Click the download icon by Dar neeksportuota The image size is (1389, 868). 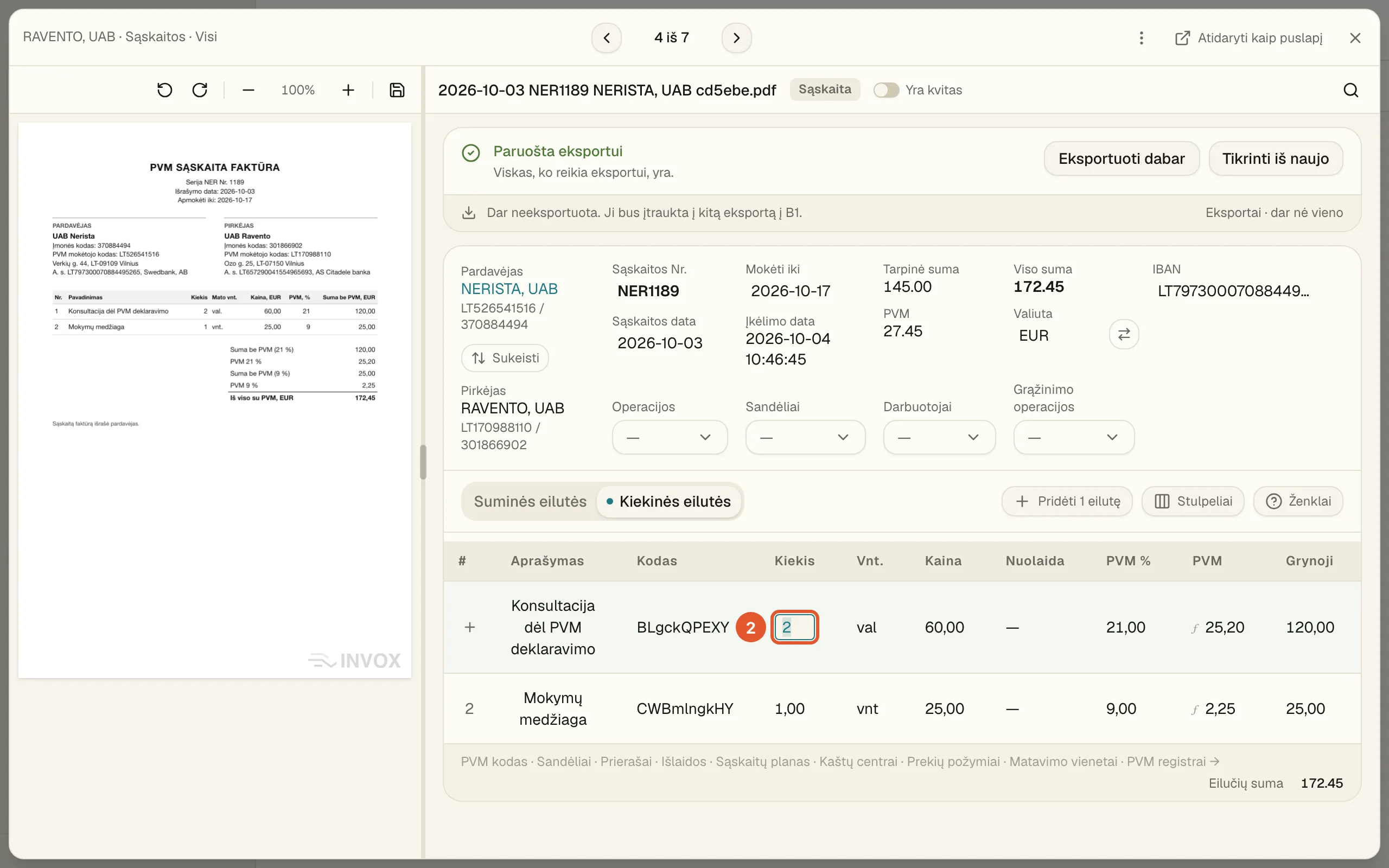(469, 213)
